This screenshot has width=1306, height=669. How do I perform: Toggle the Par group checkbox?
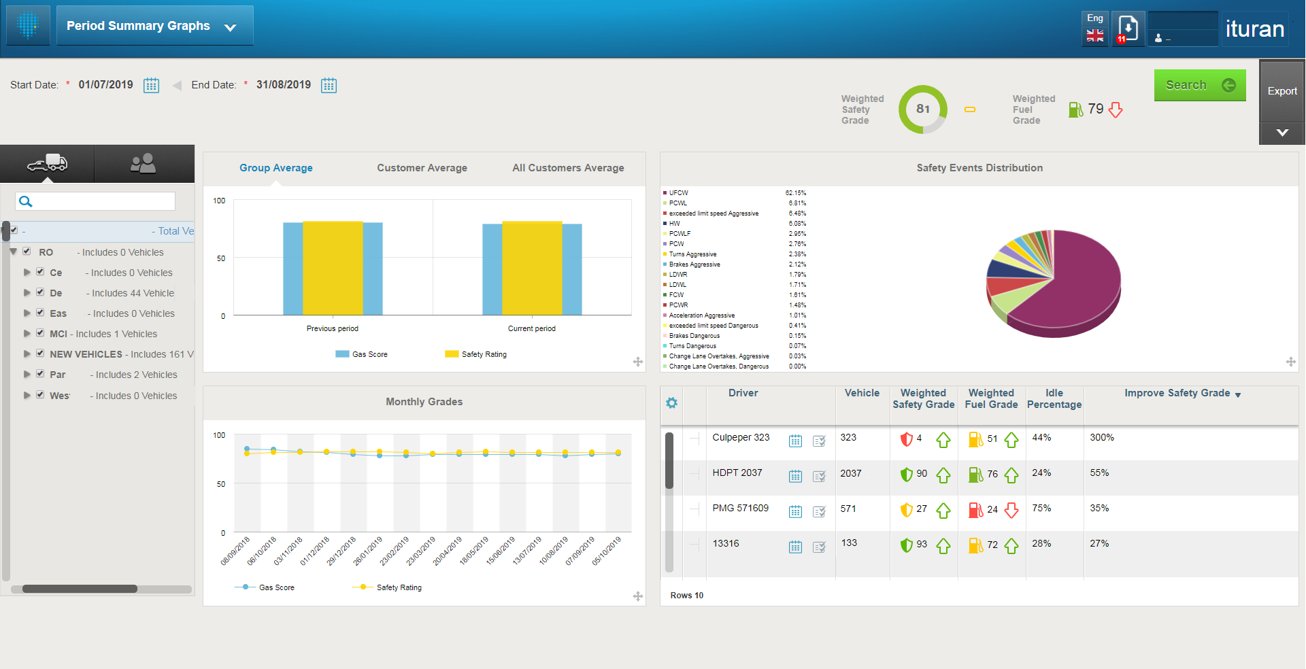point(40,373)
